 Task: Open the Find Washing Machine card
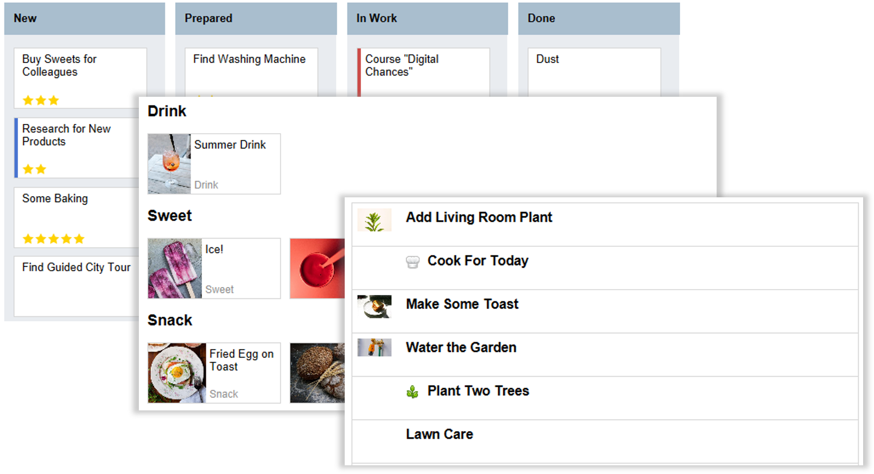pyautogui.click(x=252, y=72)
